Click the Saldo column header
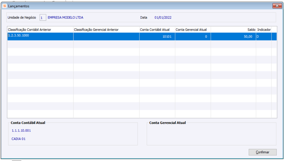 point(233,30)
